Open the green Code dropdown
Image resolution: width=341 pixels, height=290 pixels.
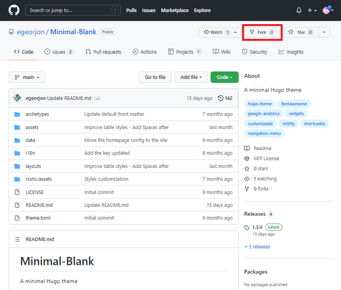coord(224,77)
